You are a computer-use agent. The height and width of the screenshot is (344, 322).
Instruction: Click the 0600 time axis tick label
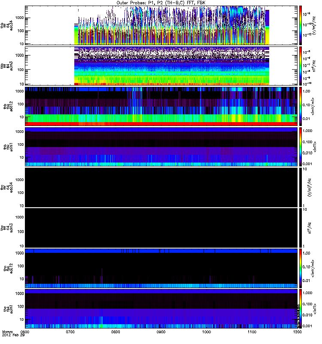[x=25, y=332]
